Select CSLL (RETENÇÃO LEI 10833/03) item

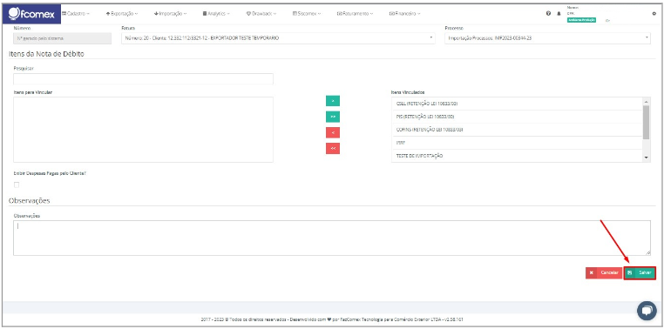click(517, 104)
